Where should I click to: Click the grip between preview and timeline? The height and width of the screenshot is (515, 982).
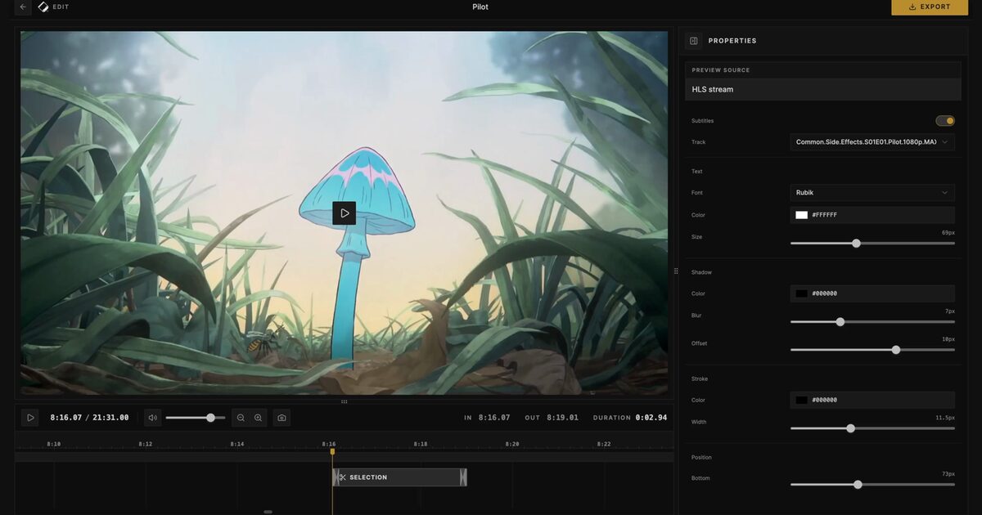click(345, 401)
